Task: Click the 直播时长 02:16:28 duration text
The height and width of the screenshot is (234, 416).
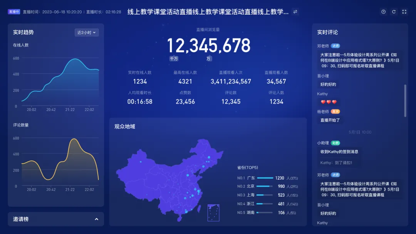Action: pos(104,12)
